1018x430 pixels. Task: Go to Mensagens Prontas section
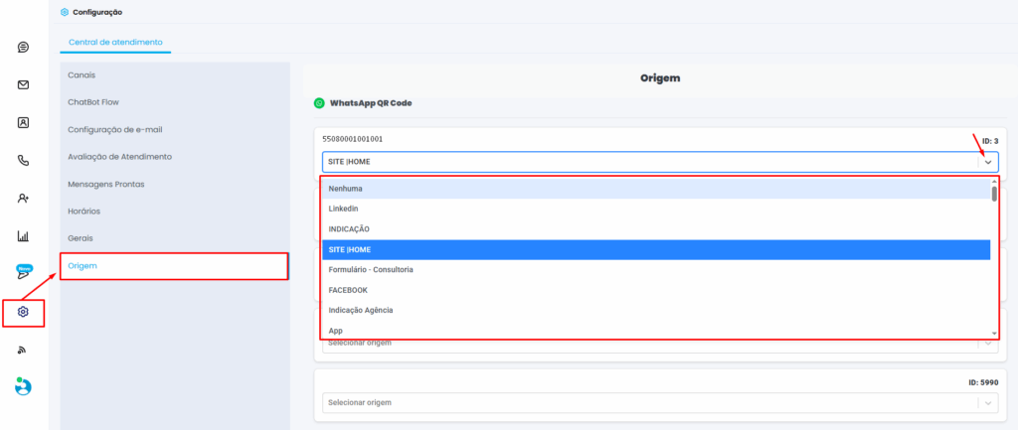[105, 184]
